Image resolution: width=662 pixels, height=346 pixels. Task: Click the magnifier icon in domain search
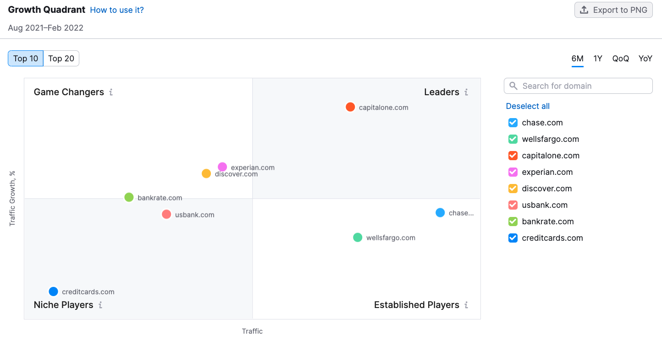[513, 86]
